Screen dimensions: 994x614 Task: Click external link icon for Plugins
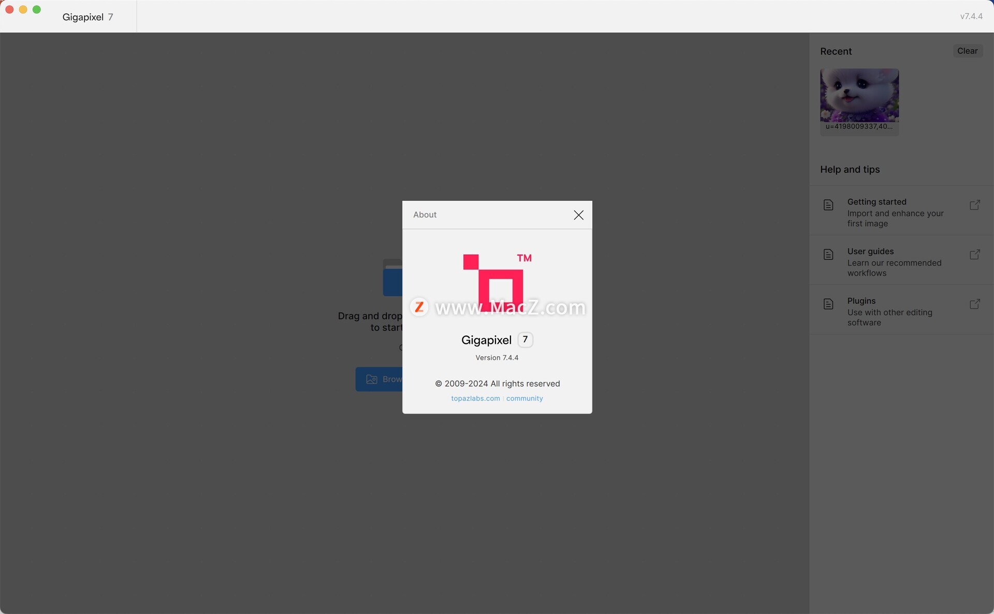click(974, 304)
